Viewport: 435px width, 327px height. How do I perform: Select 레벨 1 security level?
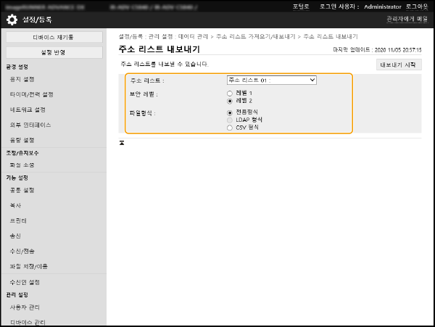tap(231, 94)
